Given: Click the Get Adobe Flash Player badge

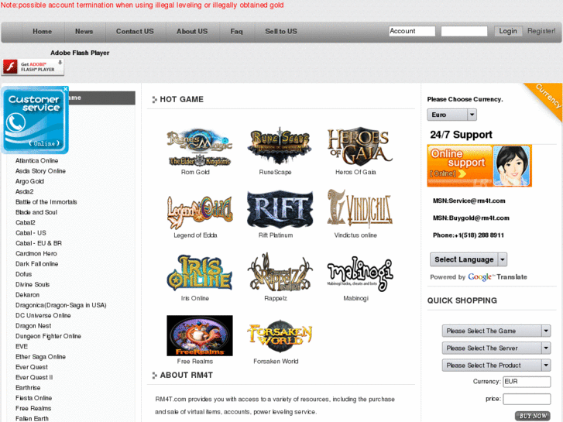Looking at the screenshot, I should click(33, 67).
